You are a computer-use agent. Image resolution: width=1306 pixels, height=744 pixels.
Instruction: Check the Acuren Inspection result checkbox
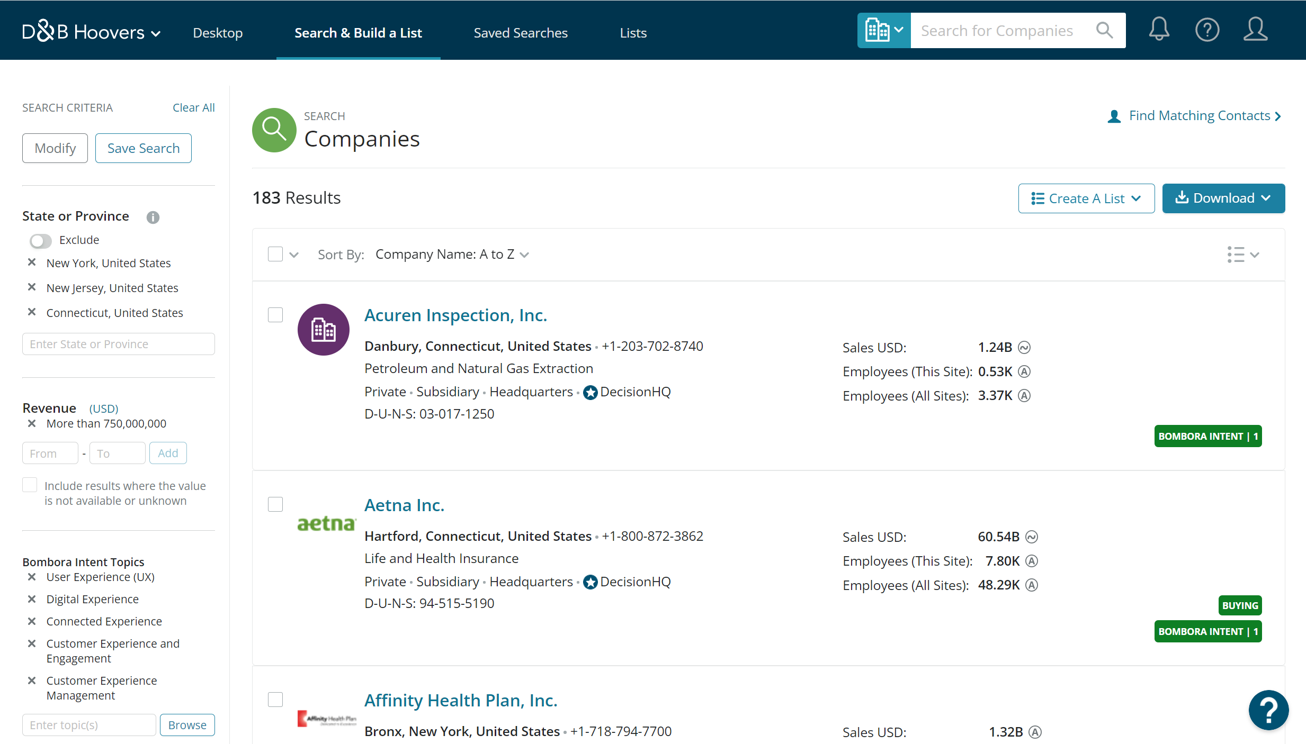275,315
